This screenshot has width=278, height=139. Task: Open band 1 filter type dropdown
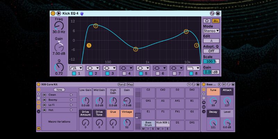pos(76,68)
